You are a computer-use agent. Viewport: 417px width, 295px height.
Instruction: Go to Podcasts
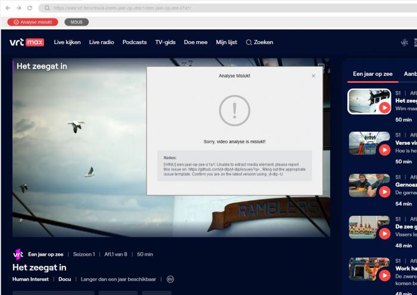[135, 42]
